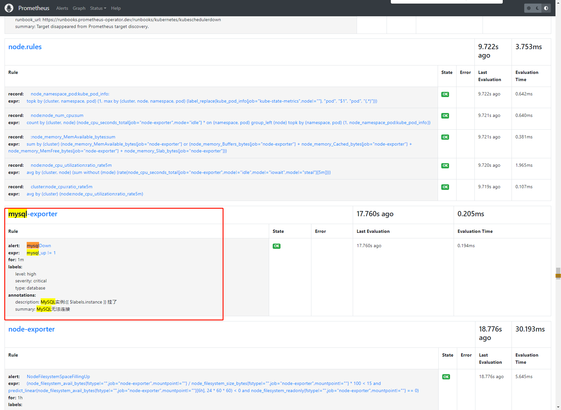The height and width of the screenshot is (410, 561).
Task: Select '0.194ms' mysqlDown evaluation time
Action: point(466,246)
